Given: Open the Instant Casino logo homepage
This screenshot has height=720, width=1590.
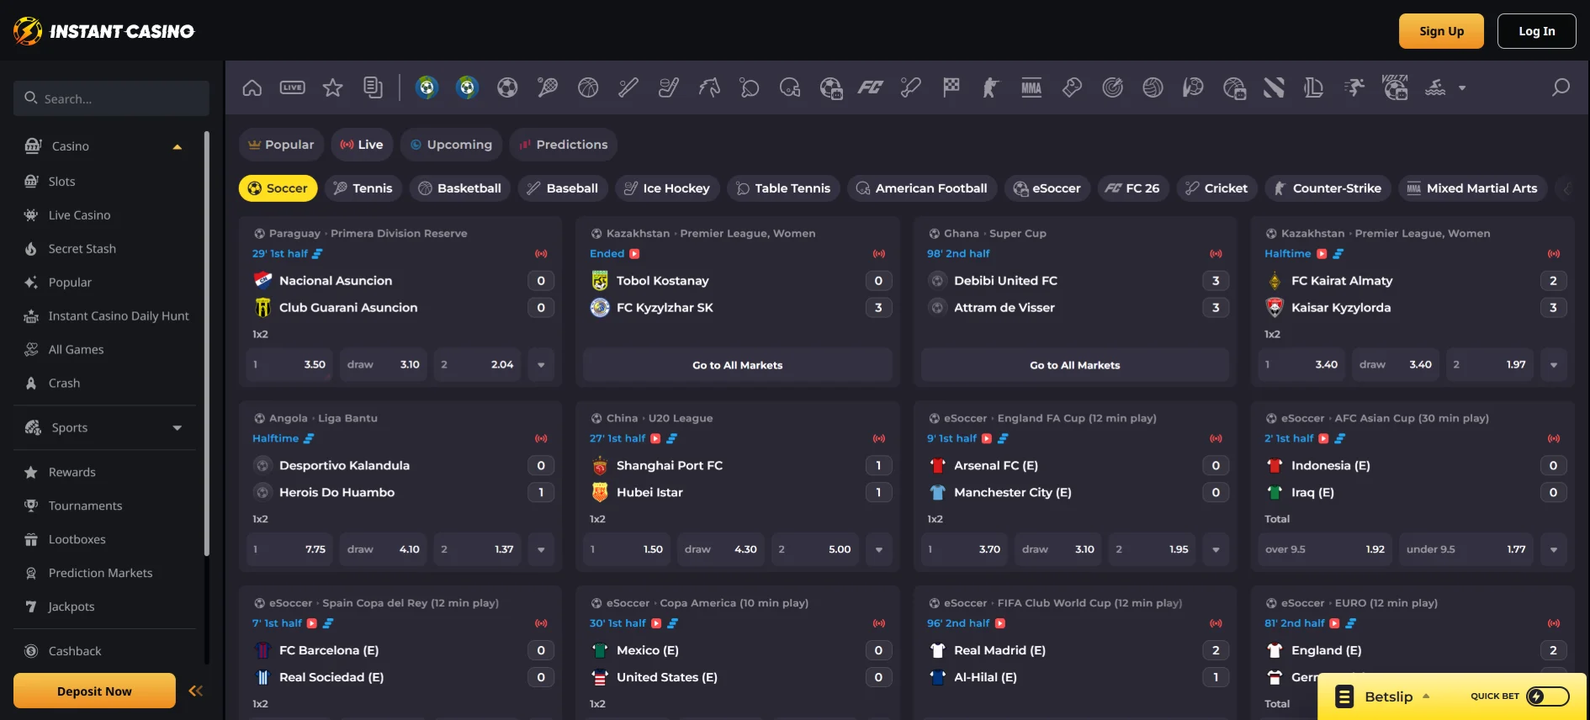Looking at the screenshot, I should pyautogui.click(x=104, y=31).
